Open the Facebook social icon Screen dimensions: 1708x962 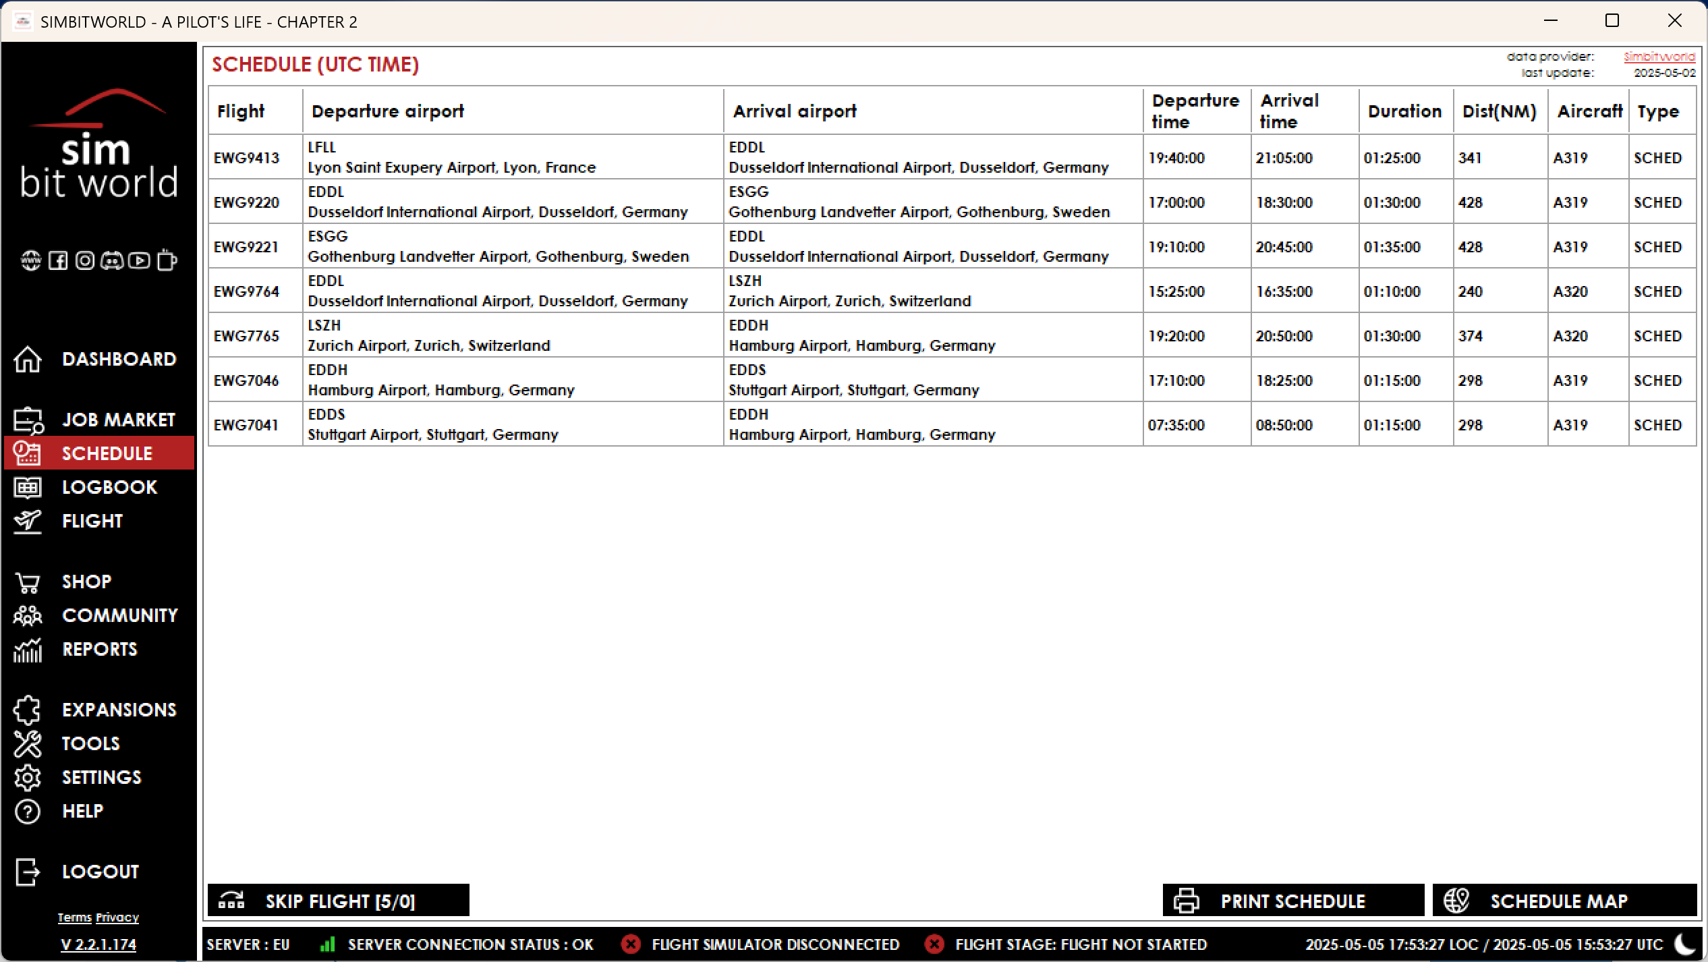tap(58, 260)
